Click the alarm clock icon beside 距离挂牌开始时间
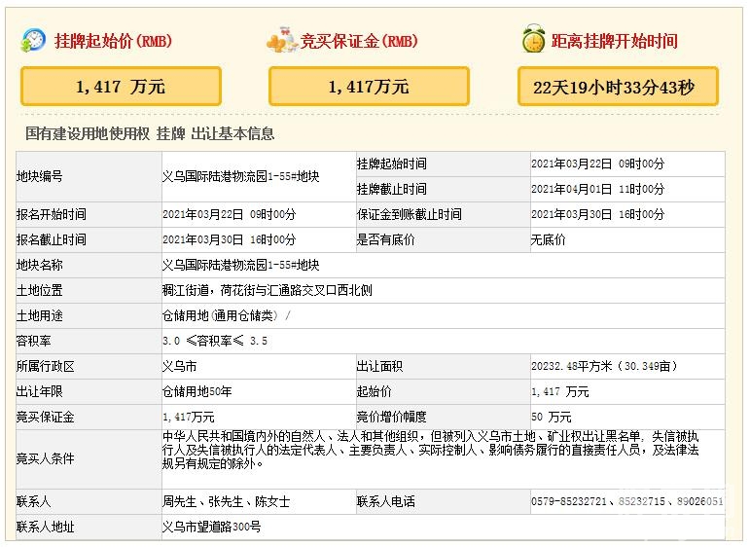Screen dimensions: 750x547 coord(533,40)
